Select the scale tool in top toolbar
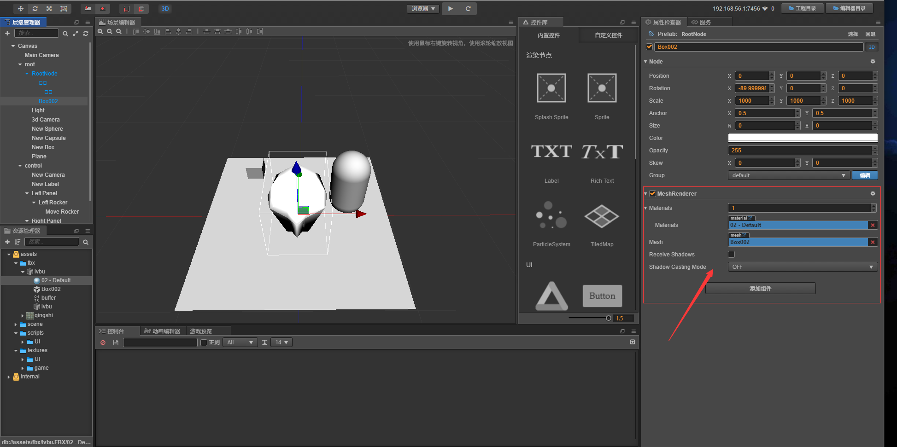The width and height of the screenshot is (897, 447). 49,9
